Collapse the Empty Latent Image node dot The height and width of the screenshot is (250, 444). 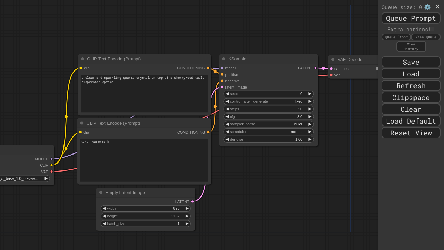click(101, 192)
